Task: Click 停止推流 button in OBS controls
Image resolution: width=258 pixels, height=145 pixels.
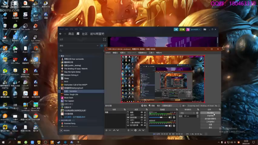Action: [x=210, y=113]
